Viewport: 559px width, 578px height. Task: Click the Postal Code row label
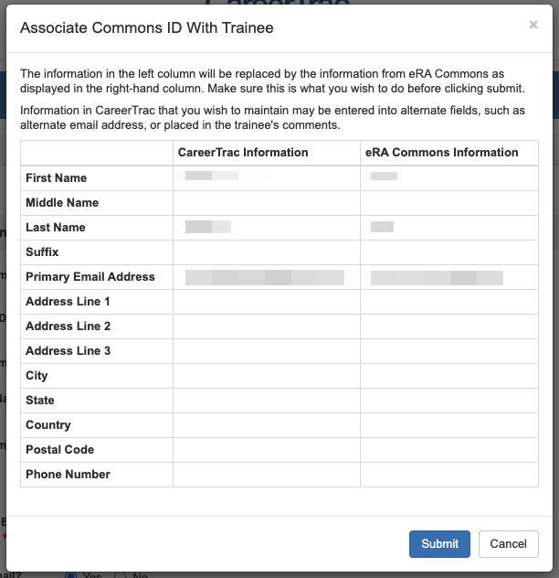[60, 450]
